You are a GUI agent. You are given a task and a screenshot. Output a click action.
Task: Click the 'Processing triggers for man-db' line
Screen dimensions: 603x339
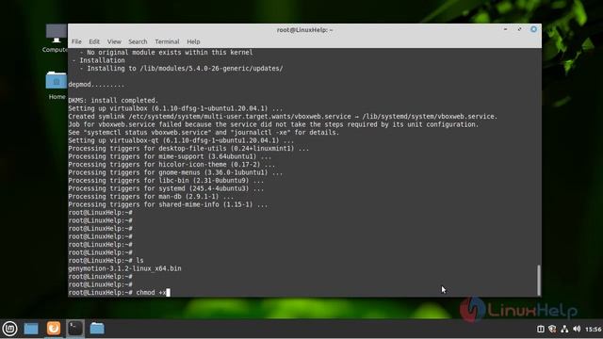click(x=151, y=197)
